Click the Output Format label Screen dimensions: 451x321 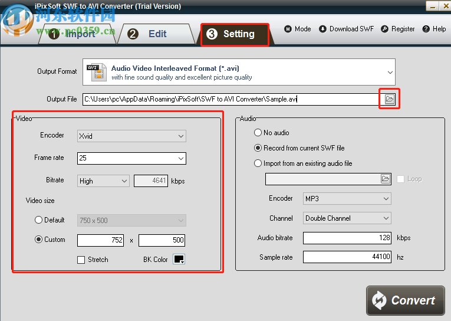pyautogui.click(x=57, y=71)
